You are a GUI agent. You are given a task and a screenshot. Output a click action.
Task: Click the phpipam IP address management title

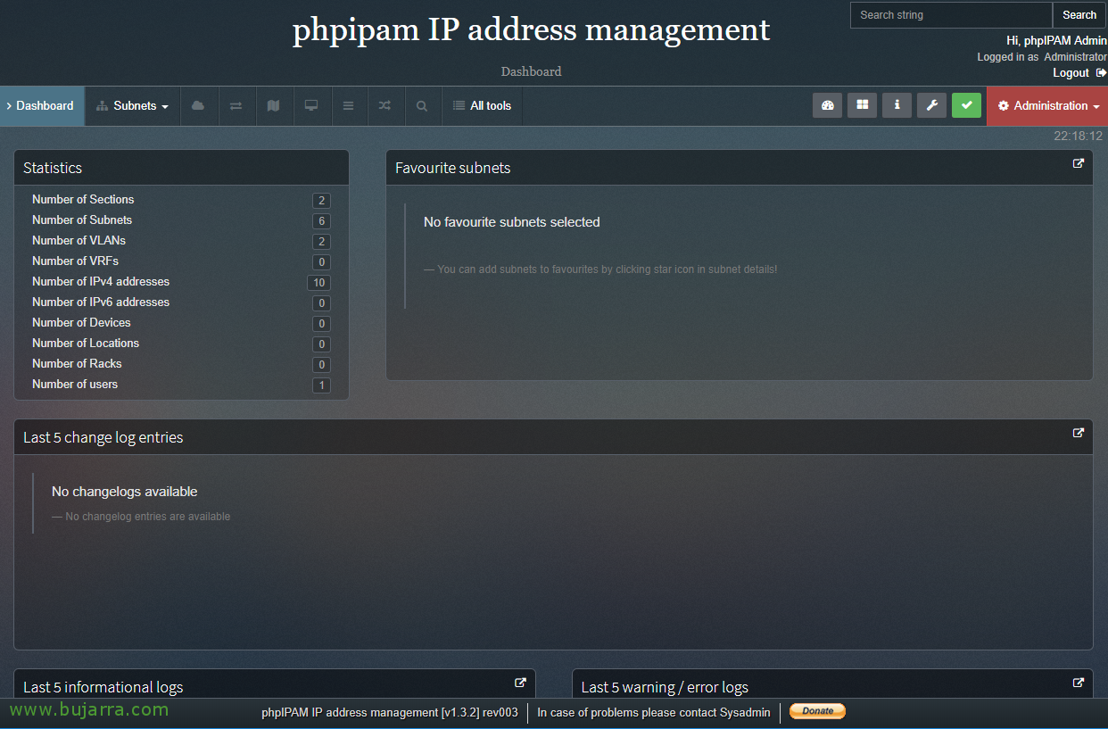(531, 29)
